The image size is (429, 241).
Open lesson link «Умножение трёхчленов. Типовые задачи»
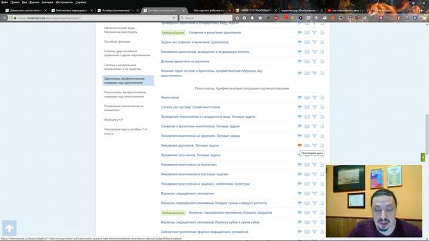tap(190, 155)
